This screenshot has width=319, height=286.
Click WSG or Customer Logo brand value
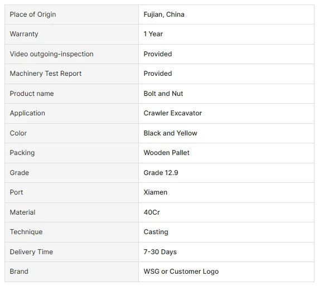pos(181,272)
